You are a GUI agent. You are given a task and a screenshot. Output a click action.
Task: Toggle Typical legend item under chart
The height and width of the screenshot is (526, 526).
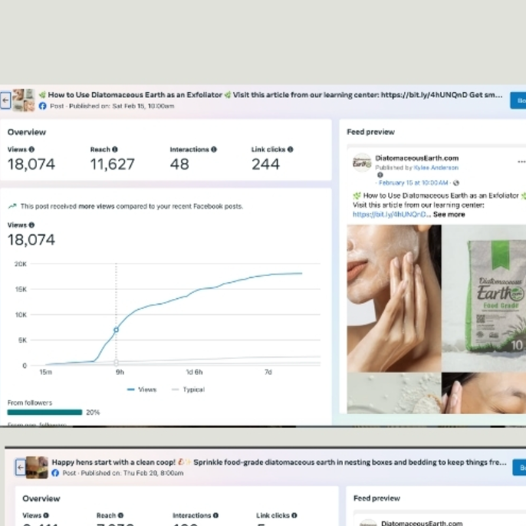pyautogui.click(x=188, y=390)
